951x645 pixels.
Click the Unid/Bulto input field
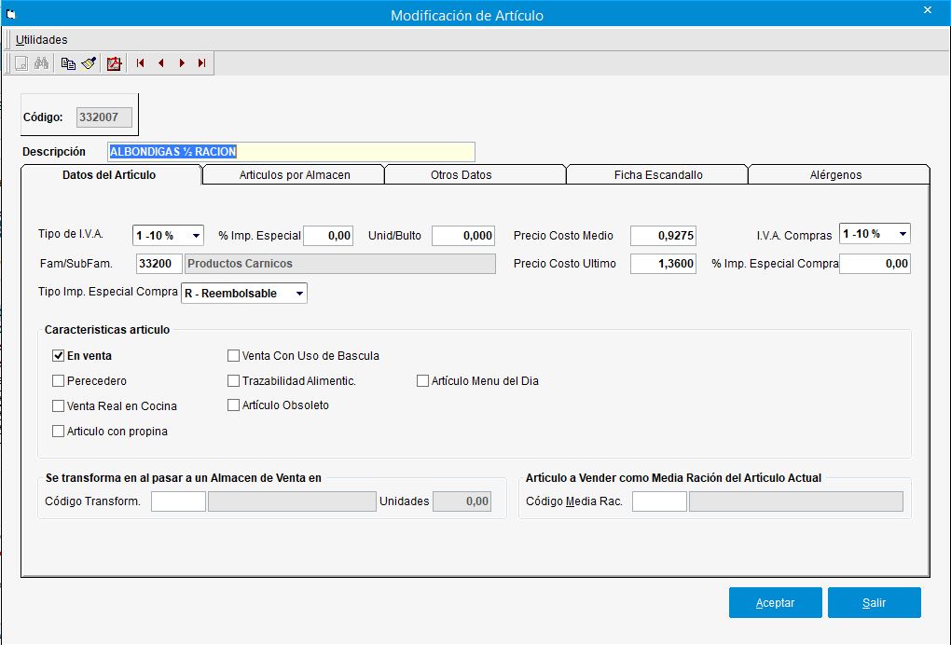tap(463, 236)
